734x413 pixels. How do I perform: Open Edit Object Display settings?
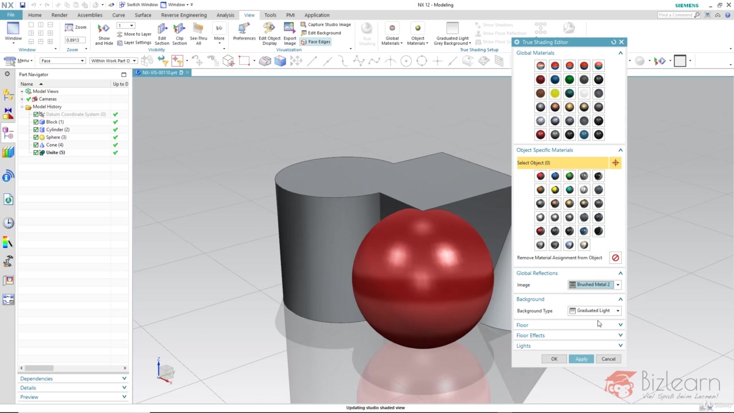pos(270,33)
